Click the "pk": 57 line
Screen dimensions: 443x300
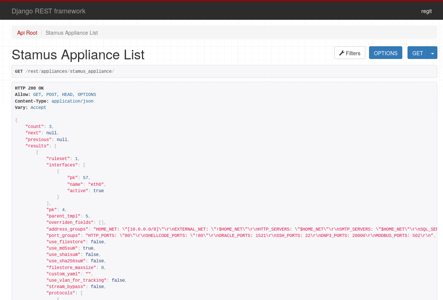[79, 178]
